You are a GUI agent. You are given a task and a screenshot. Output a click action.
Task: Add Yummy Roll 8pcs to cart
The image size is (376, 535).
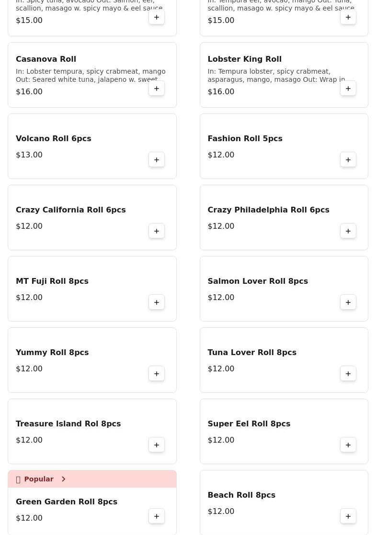pos(157,374)
